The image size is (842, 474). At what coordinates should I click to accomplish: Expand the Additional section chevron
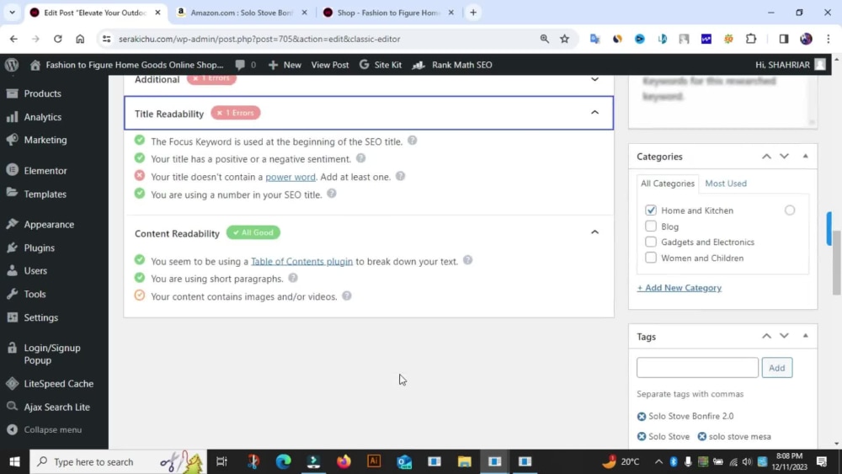(594, 79)
